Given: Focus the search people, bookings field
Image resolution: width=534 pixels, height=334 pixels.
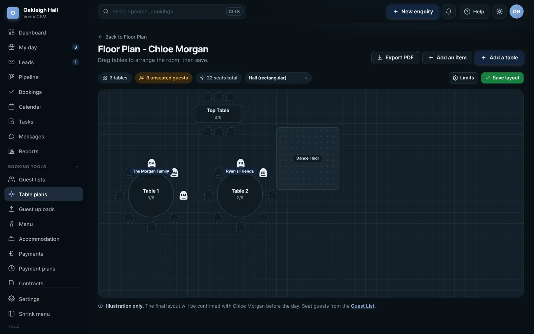Looking at the screenshot, I should point(172,12).
